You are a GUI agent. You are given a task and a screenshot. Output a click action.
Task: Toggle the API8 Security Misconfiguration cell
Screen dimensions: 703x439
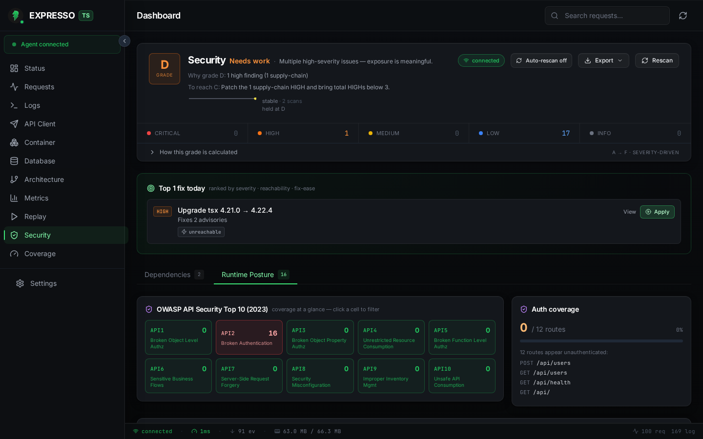click(x=320, y=376)
